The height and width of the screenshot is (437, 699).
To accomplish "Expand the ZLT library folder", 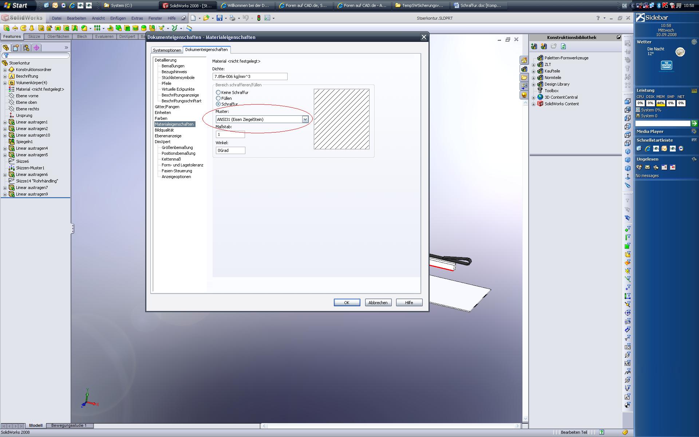I will point(534,64).
